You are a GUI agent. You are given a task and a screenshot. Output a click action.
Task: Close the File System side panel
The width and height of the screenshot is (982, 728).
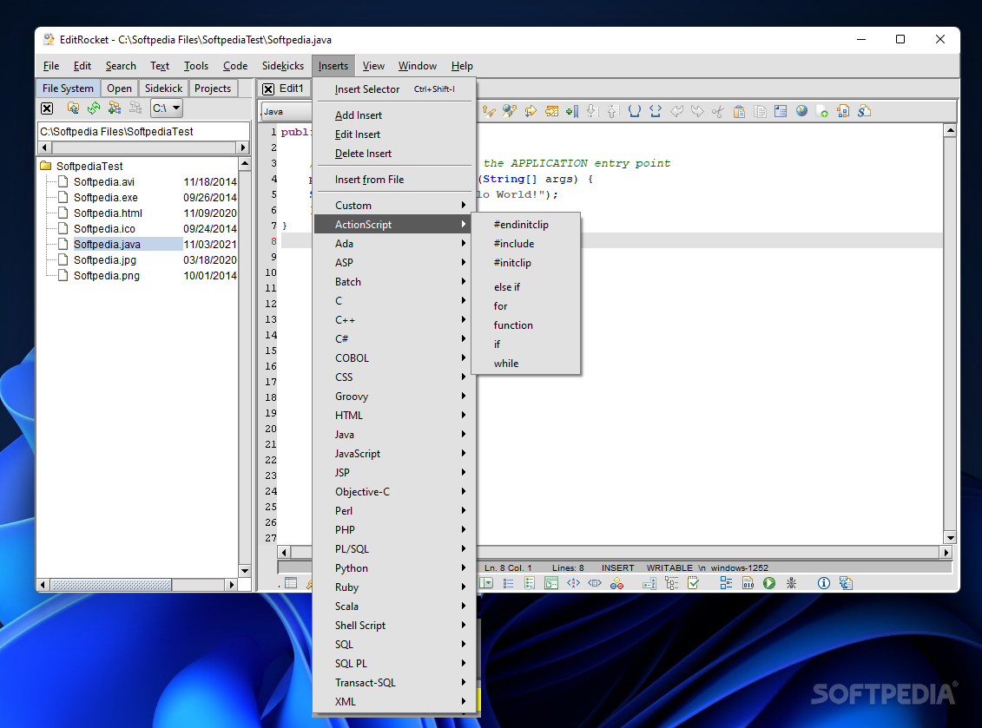pyautogui.click(x=47, y=108)
